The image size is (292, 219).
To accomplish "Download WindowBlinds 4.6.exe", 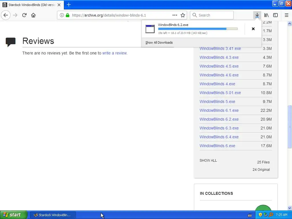I will coord(219,75).
